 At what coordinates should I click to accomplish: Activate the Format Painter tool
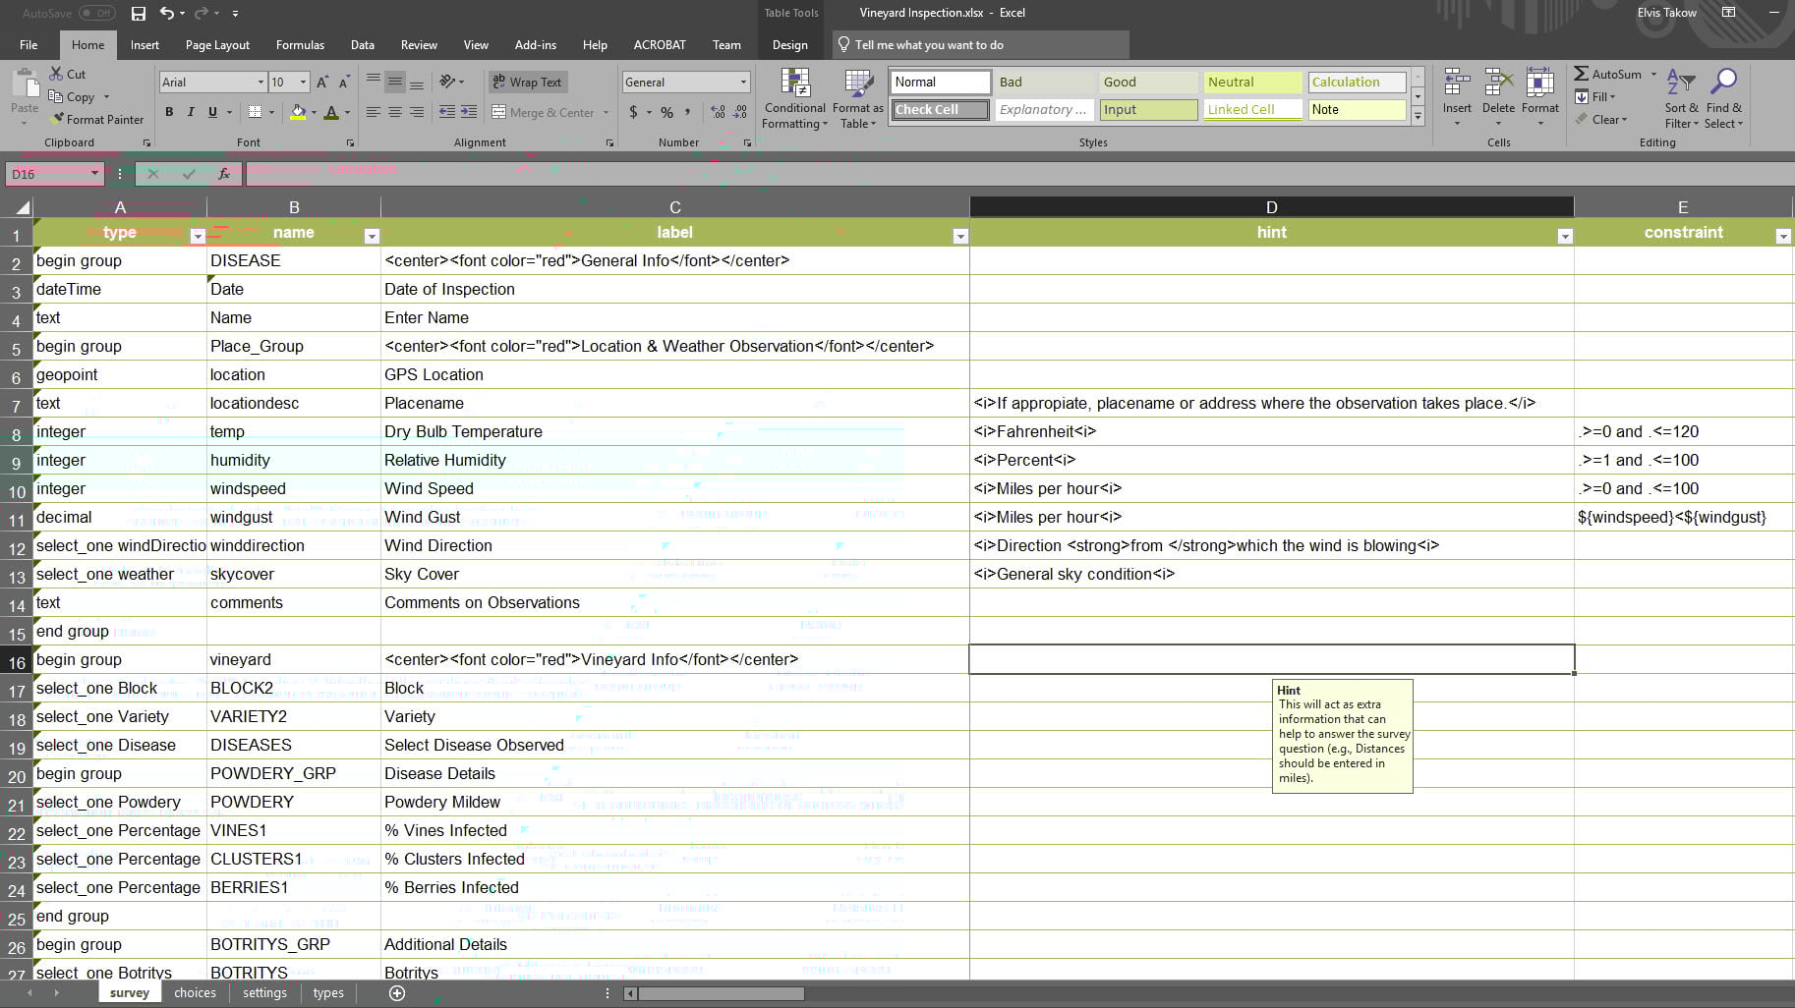[97, 119]
